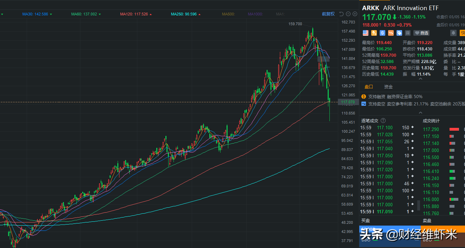Select 116.240 row in 成交统计
Viewport: 465px width, 248px height.
point(443,178)
